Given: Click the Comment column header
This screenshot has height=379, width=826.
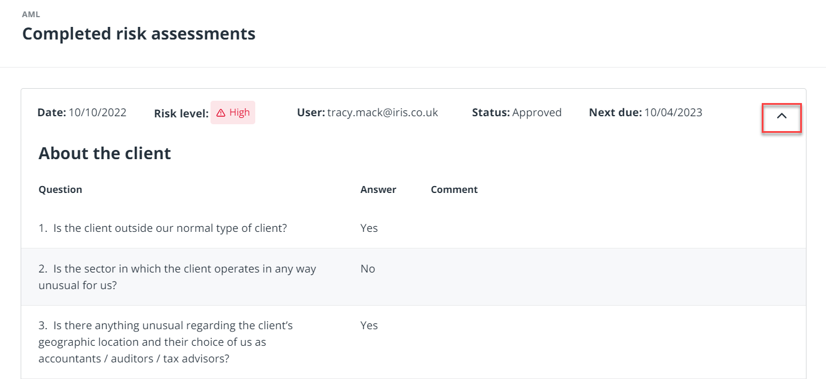Looking at the screenshot, I should click(454, 189).
